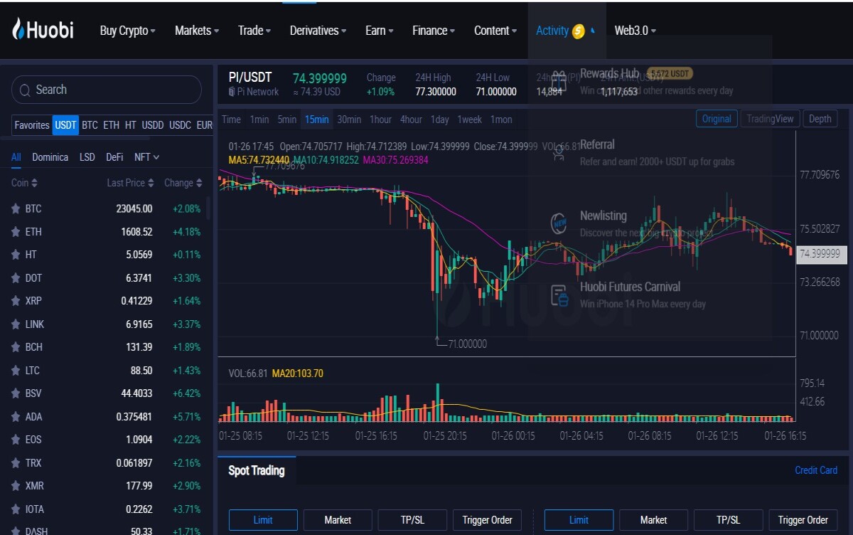This screenshot has height=535, width=853.
Task: Select the Time chart option
Action: tap(231, 120)
